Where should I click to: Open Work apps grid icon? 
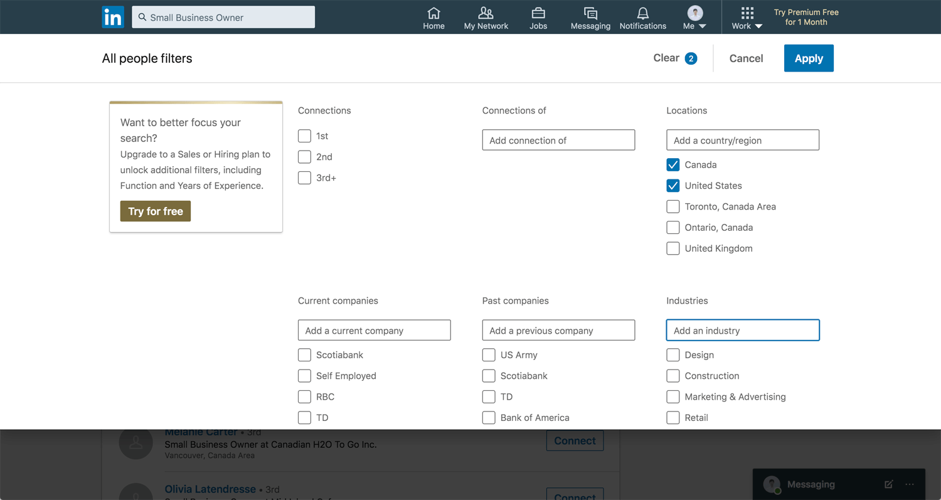tap(747, 13)
